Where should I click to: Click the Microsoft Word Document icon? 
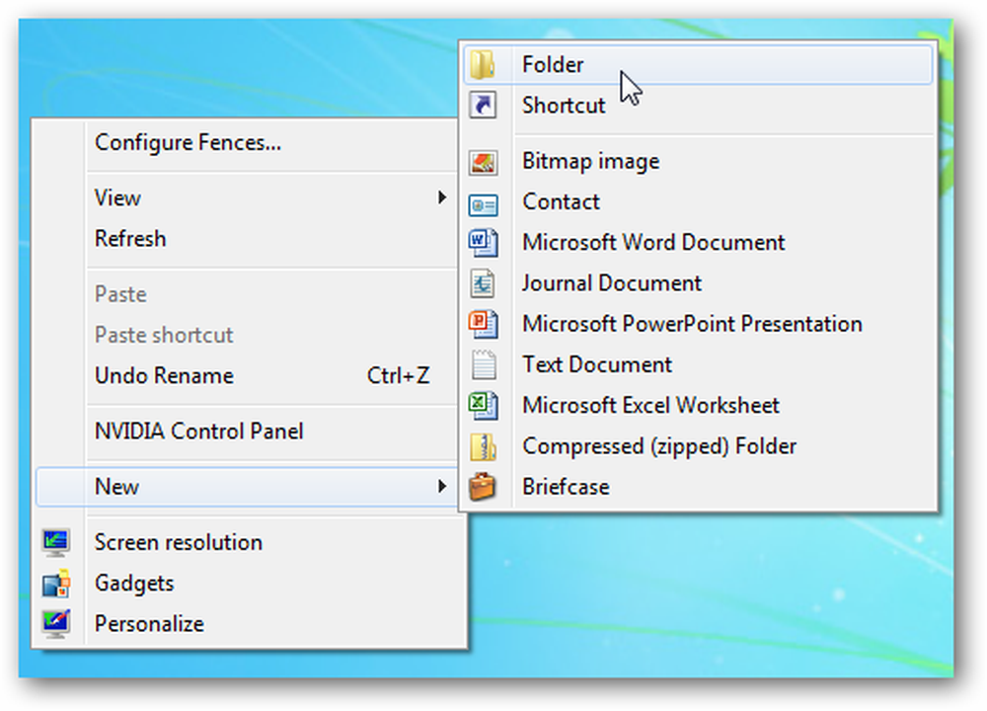click(x=483, y=243)
